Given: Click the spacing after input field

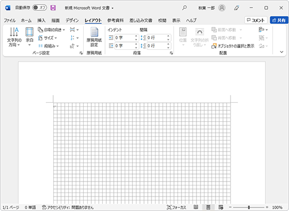Looking at the screenshot, I should point(157,46).
